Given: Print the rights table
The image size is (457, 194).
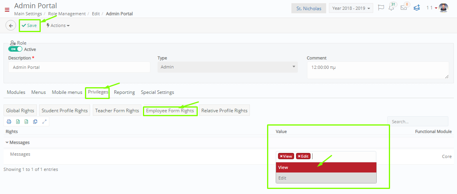Looking at the screenshot, I should coord(9,122).
